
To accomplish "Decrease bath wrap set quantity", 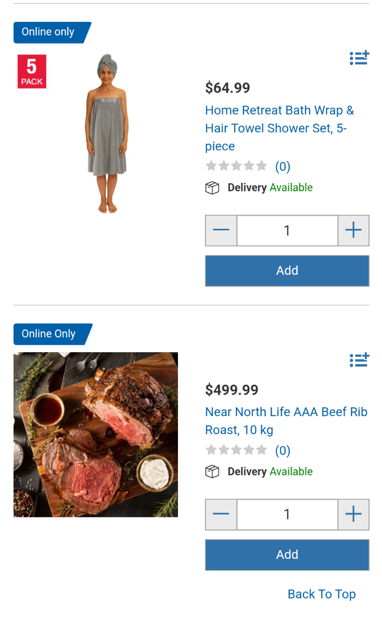I will (221, 230).
